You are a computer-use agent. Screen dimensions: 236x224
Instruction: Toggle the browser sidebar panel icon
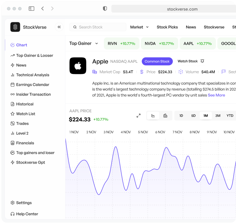(31, 9)
